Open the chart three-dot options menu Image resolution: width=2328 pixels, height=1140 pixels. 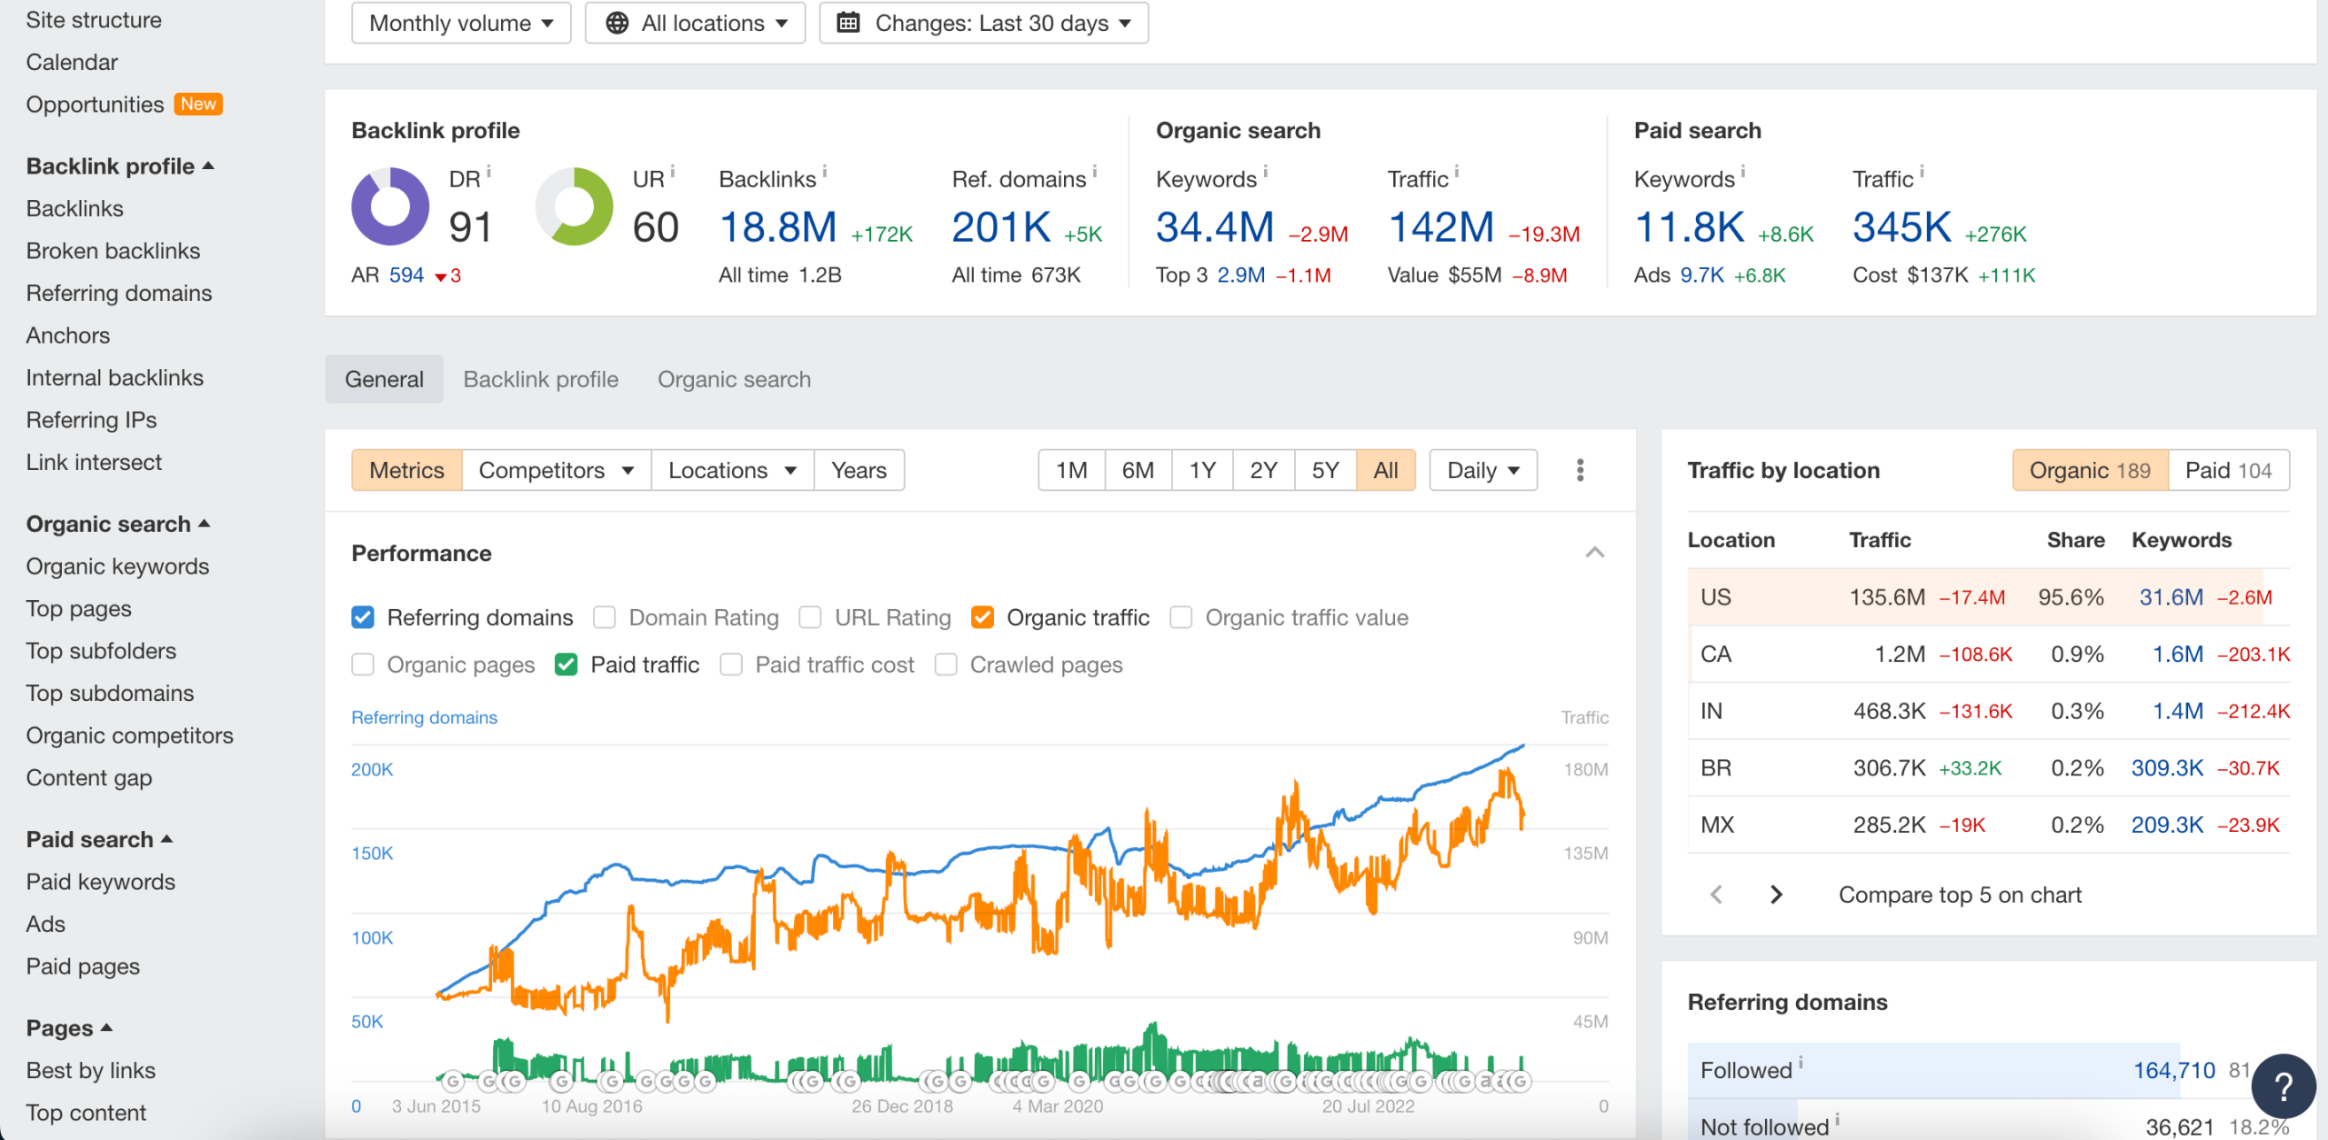click(1580, 470)
